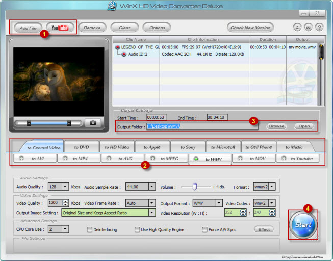The image size is (333, 261).
Task: Adjust the video resolution width spinner
Action: (243, 213)
